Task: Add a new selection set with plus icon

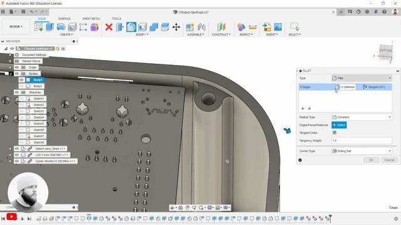Action: click(303, 109)
